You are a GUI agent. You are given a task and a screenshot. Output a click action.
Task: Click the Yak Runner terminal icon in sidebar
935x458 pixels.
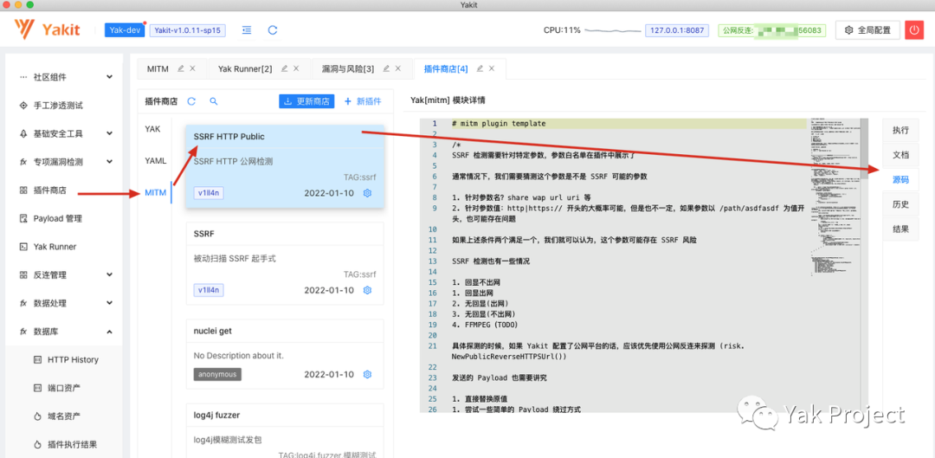click(x=24, y=246)
